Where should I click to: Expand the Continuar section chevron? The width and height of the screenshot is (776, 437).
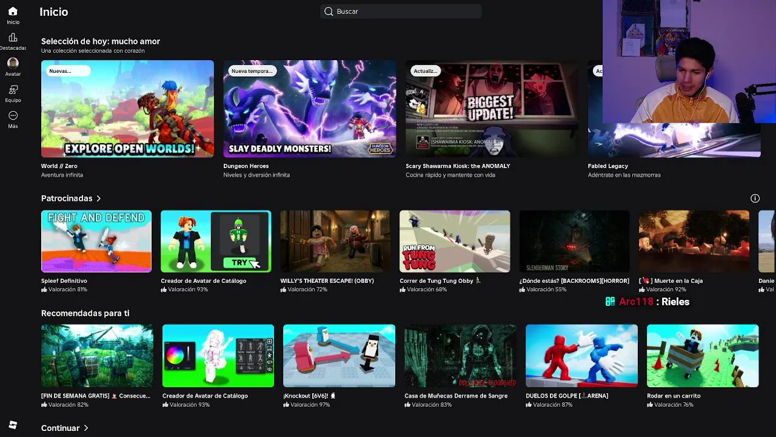point(85,428)
